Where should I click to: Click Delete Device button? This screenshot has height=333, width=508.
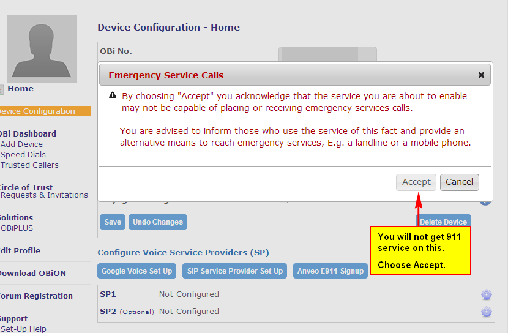pyautogui.click(x=443, y=221)
